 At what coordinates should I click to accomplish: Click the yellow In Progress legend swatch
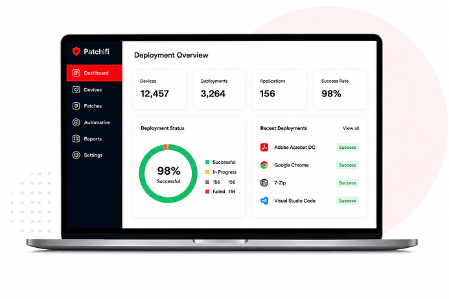point(207,172)
